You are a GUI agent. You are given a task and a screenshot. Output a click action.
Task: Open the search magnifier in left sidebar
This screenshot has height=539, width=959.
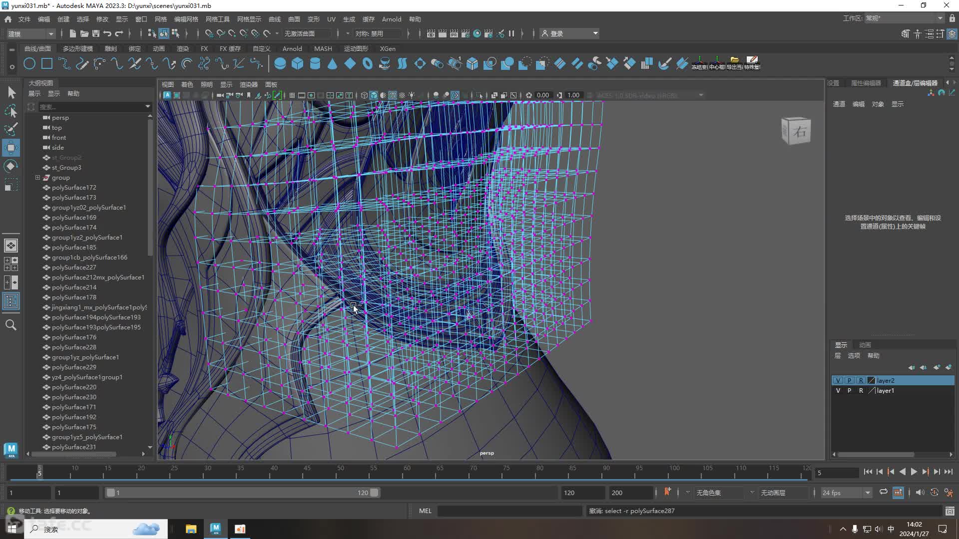tap(11, 325)
